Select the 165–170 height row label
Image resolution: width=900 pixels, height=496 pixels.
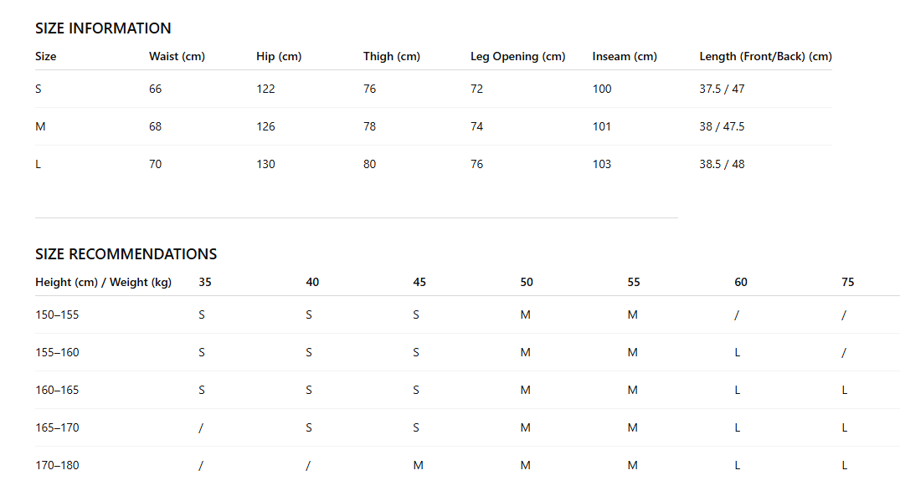tap(57, 427)
